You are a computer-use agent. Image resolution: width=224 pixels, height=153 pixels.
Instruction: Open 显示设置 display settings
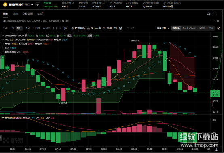point(94,28)
